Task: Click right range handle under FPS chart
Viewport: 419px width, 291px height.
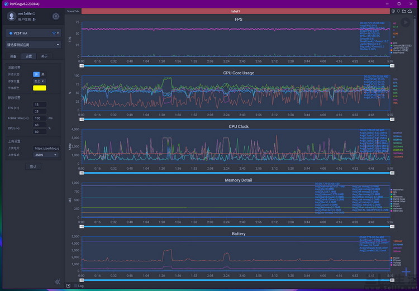Action: pyautogui.click(x=392, y=66)
